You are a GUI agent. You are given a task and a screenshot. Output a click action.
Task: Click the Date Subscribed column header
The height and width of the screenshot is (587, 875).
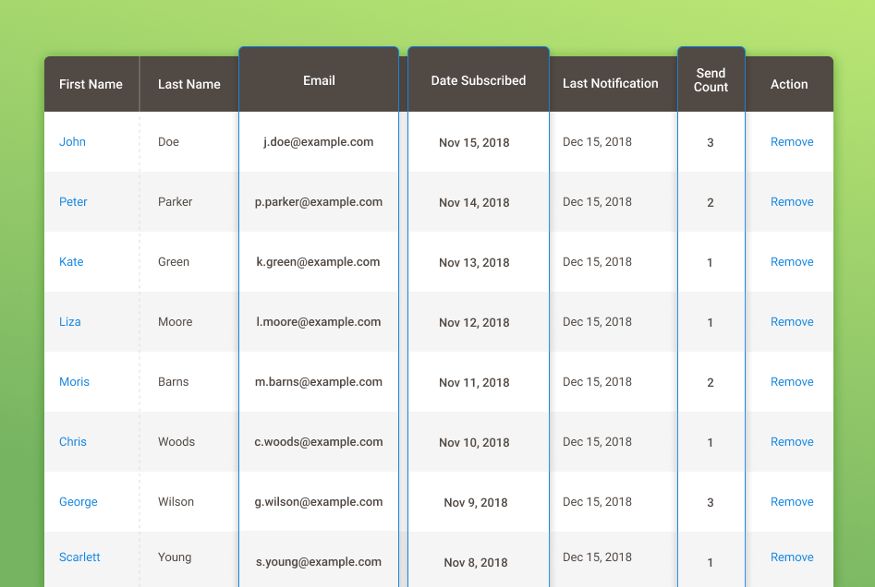(x=479, y=79)
